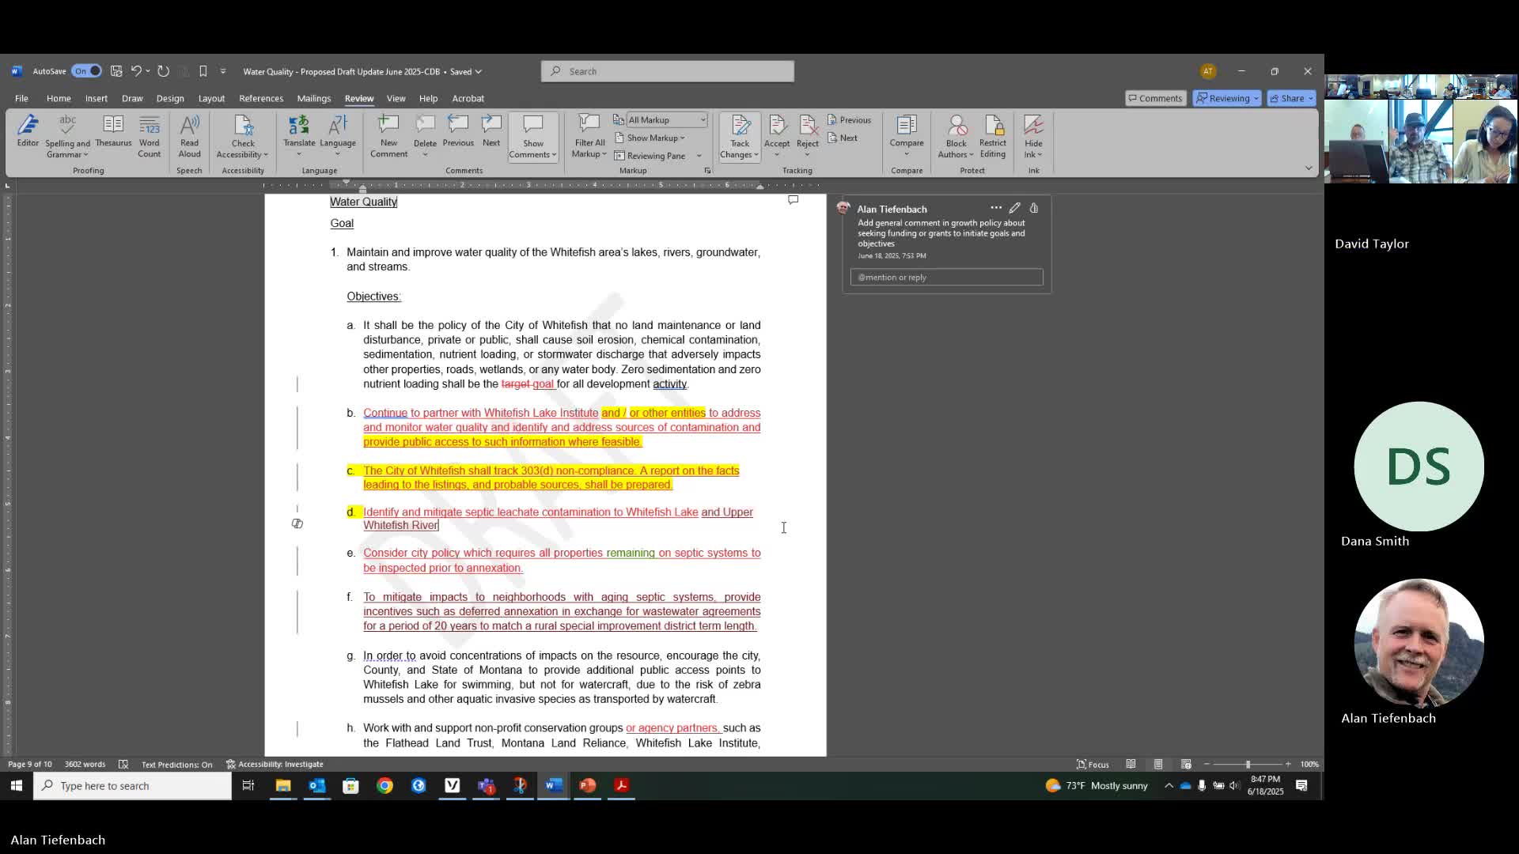Toggle the AutoSave switch

[x=86, y=71]
